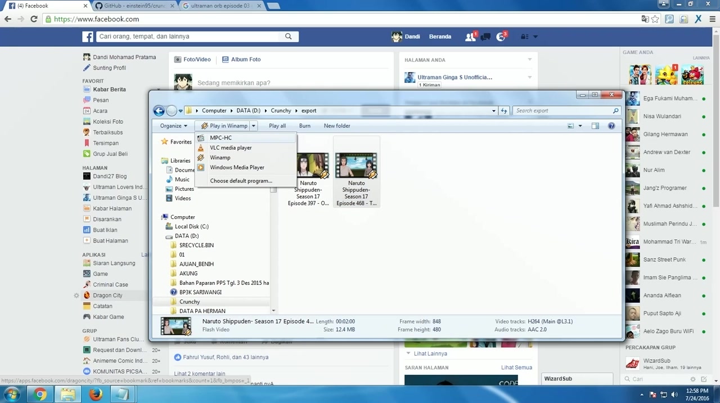Open address bar previous locations dropdown

point(493,111)
